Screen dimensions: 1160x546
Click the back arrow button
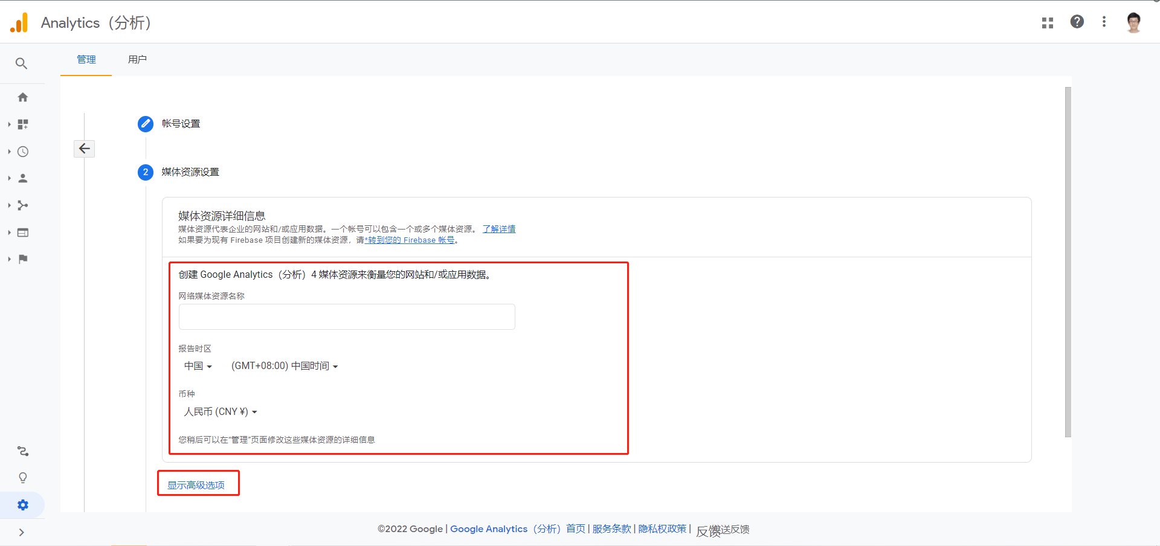tap(85, 149)
